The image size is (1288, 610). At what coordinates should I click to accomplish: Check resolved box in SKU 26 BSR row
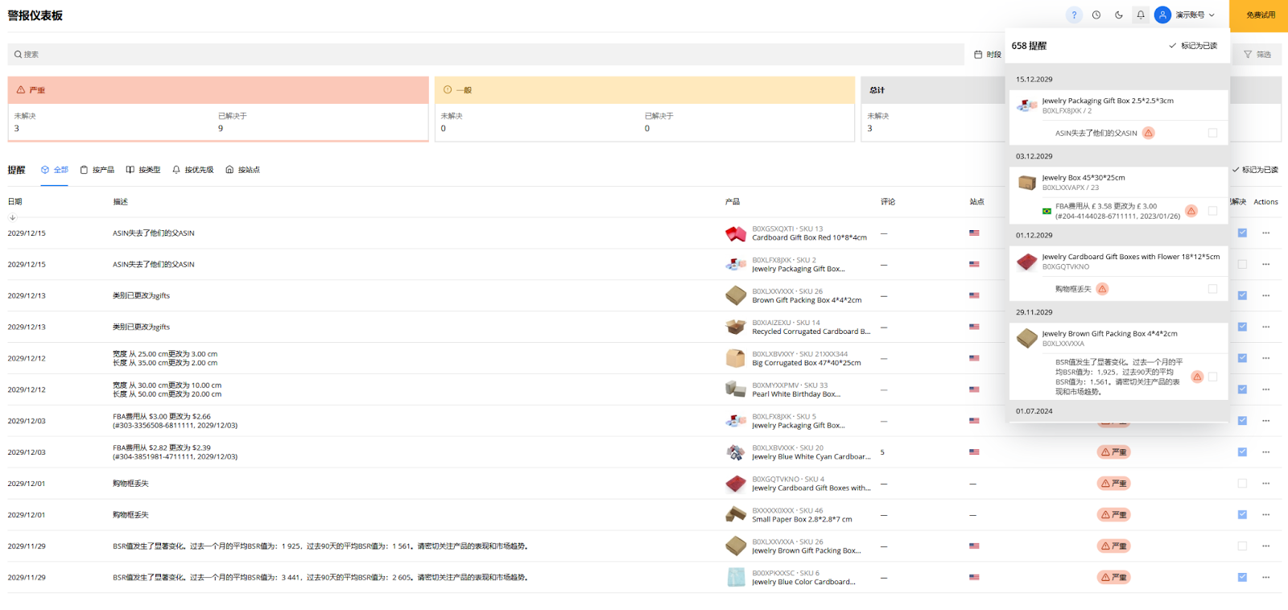[x=1242, y=546]
